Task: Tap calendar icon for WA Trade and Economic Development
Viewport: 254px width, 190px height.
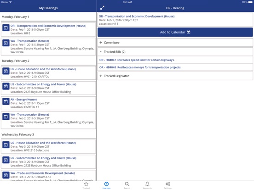Action: (x=6, y=175)
